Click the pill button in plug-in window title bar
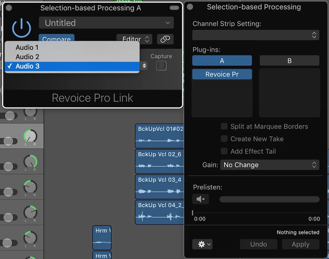 point(174,8)
